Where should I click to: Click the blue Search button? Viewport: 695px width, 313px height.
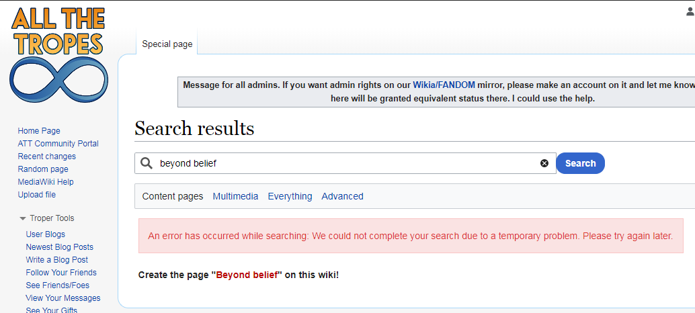click(580, 163)
